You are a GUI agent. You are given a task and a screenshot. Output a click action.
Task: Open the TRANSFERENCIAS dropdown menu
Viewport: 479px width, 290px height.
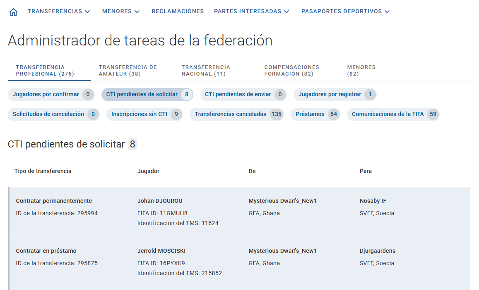pos(59,11)
